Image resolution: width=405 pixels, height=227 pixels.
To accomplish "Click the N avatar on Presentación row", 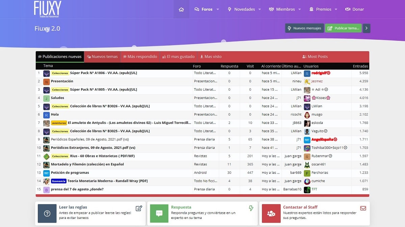I will pos(47,82).
